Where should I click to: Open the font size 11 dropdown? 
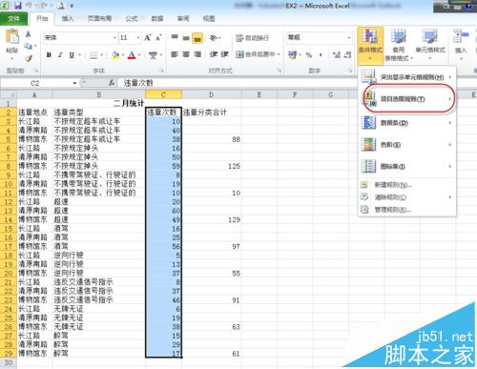pos(138,38)
